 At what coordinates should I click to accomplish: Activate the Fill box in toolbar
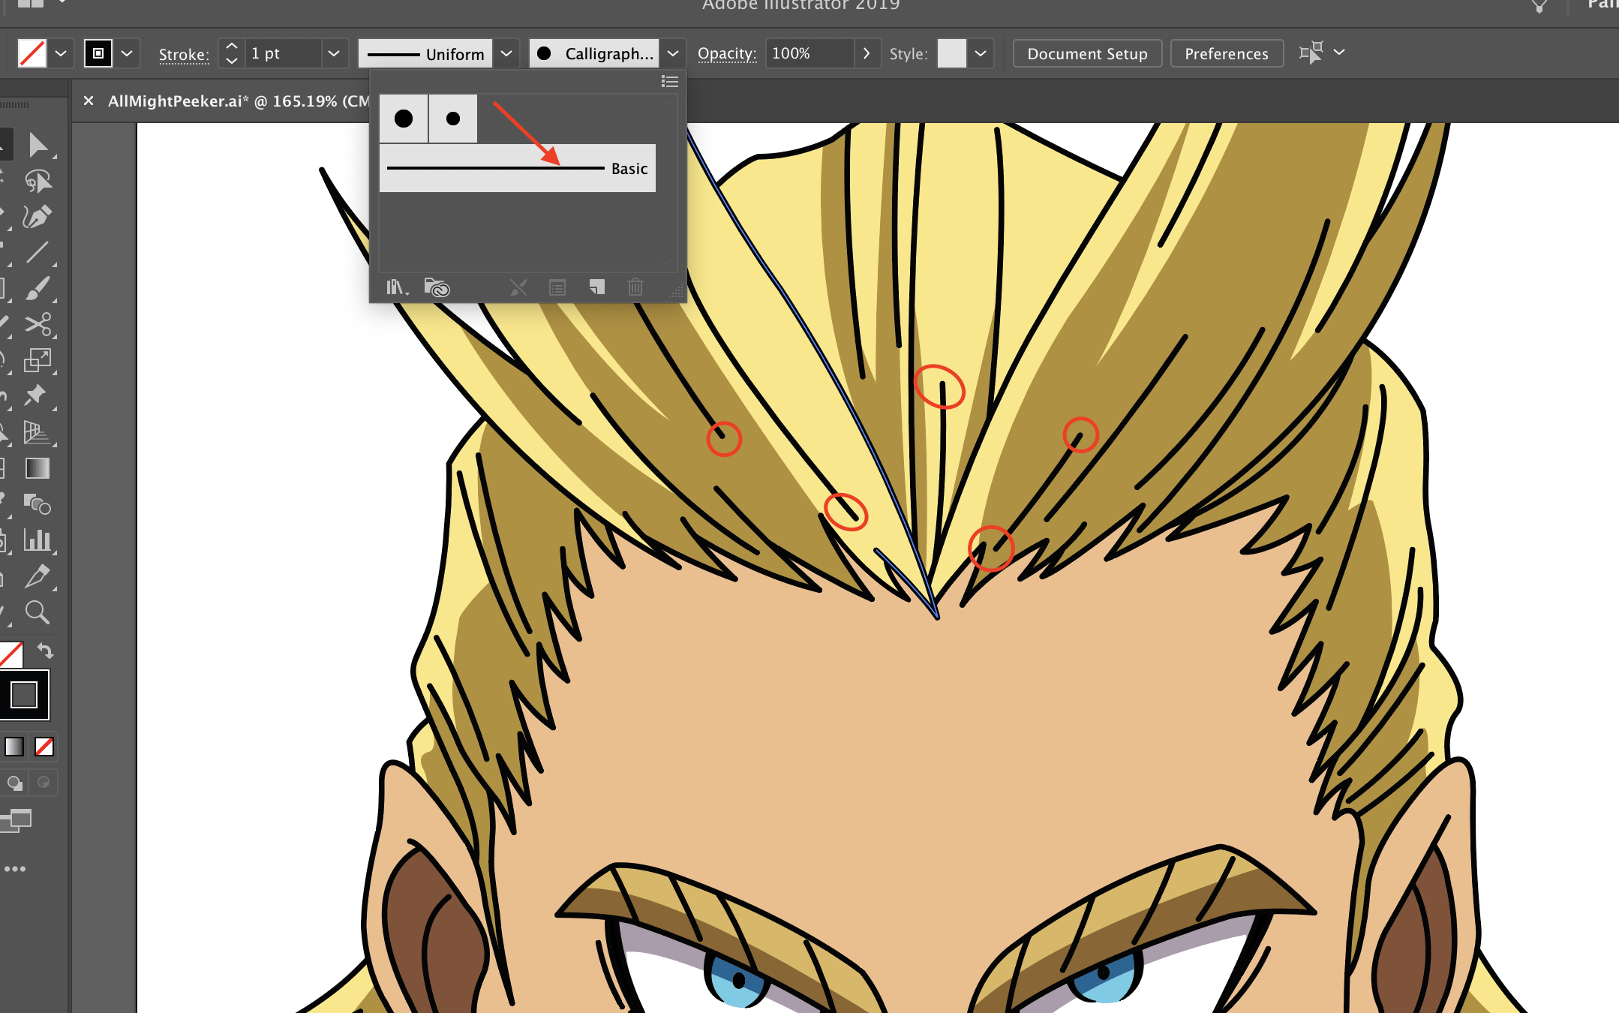pyautogui.click(x=11, y=654)
